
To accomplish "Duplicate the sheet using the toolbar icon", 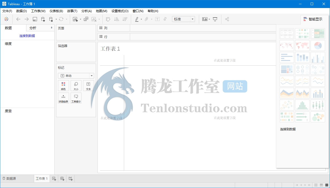I will pos(86,19).
